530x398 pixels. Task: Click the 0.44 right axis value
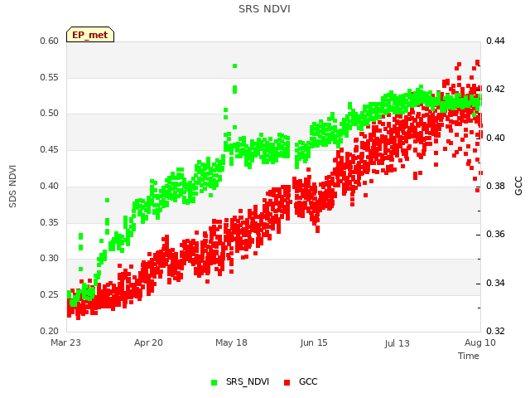[x=495, y=41]
